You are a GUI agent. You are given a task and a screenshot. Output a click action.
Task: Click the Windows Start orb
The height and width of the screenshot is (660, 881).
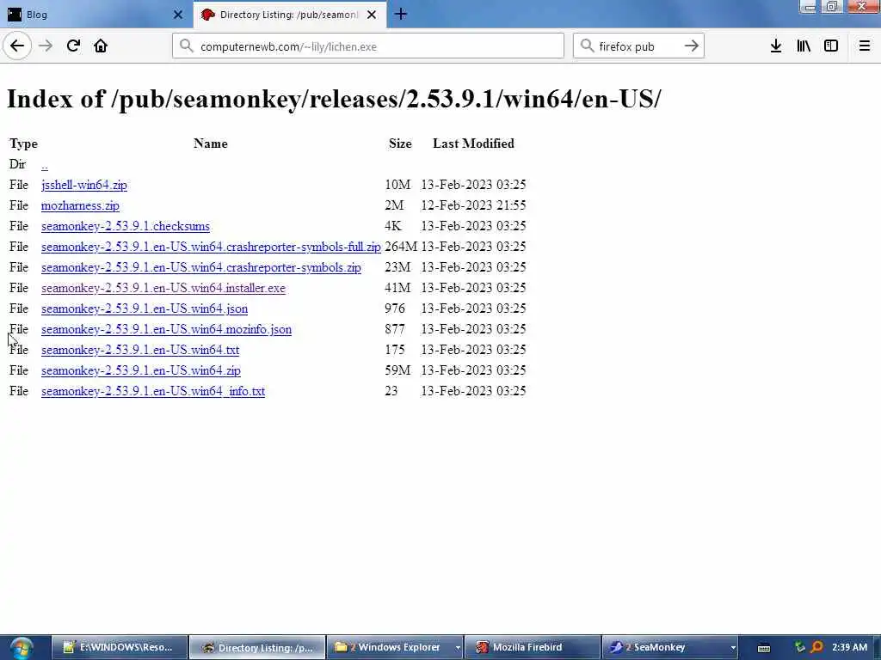[22, 648]
